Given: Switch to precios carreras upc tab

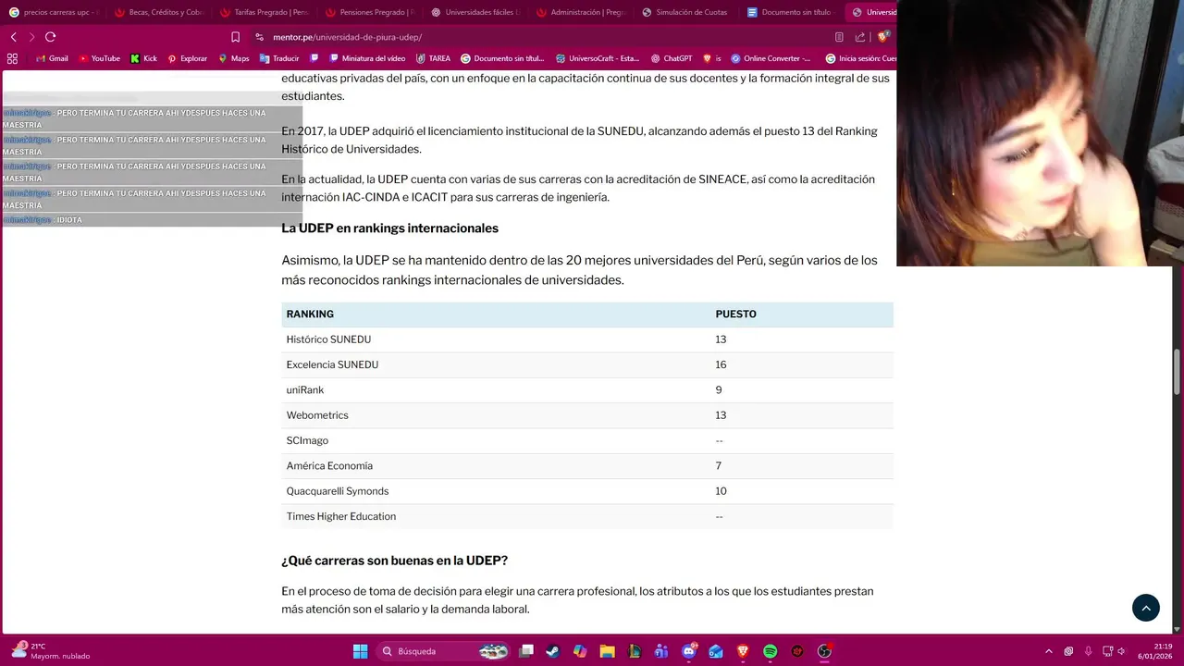Looking at the screenshot, I should [53, 12].
